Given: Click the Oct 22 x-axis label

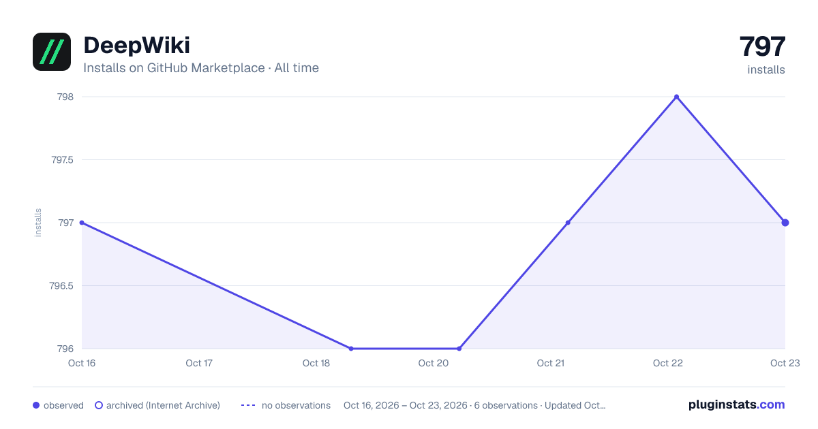Looking at the screenshot, I should tap(668, 363).
